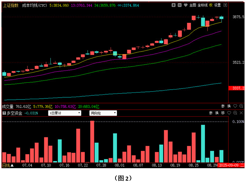Click the tallest cyan 多空资金 bar
Image resolution: width=246 pixels, height=185 pixels.
(203, 144)
